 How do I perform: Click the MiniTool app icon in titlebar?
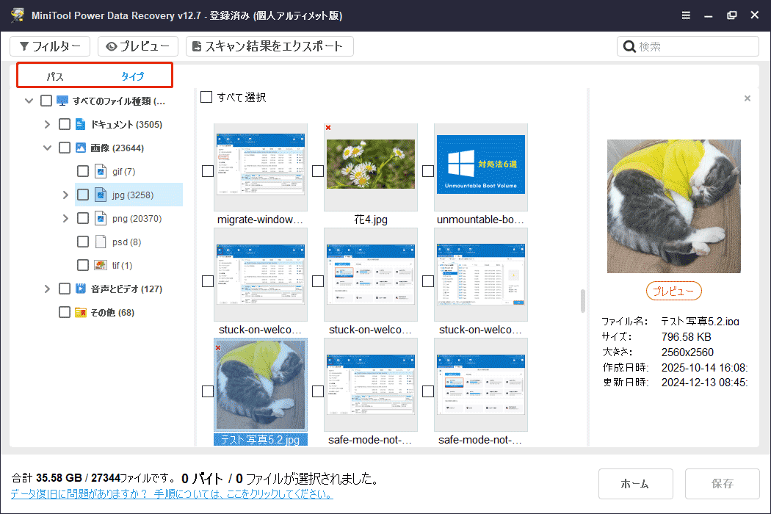[x=18, y=15]
